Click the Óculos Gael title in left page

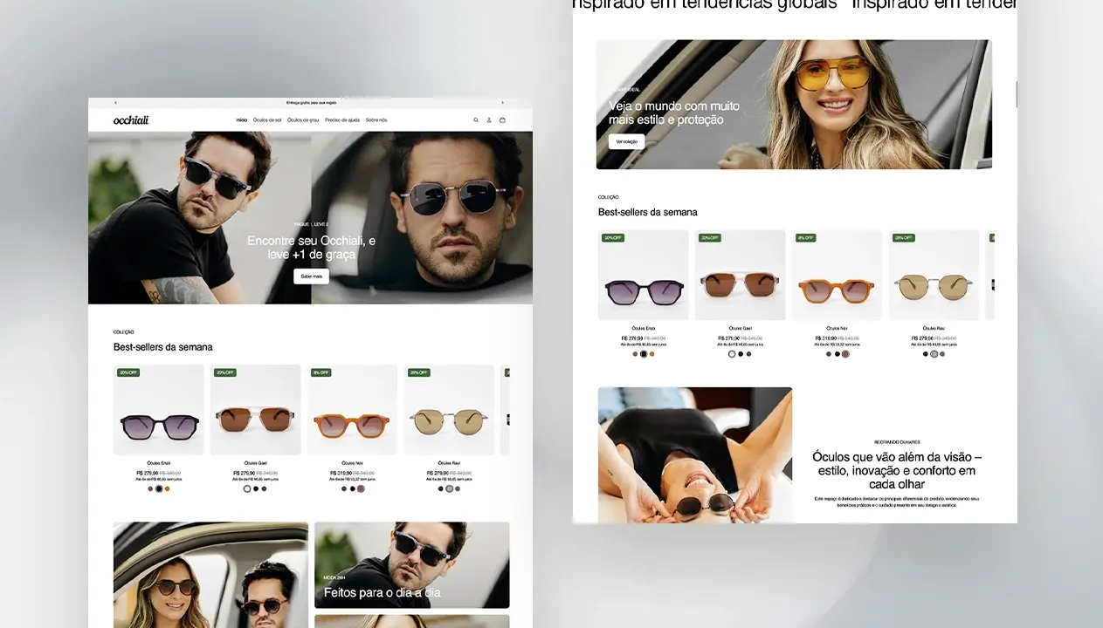255,463
